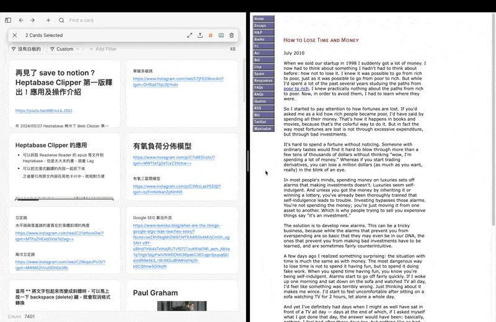Open Twitter in the site menu
This screenshot has width=496, height=322.
pos(263,121)
